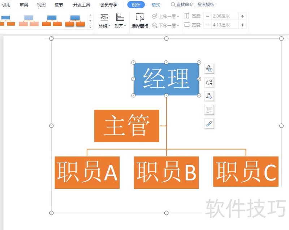Open the 上移一层 dropdown arrow
Screen dimensions: 289x230
coord(177,16)
